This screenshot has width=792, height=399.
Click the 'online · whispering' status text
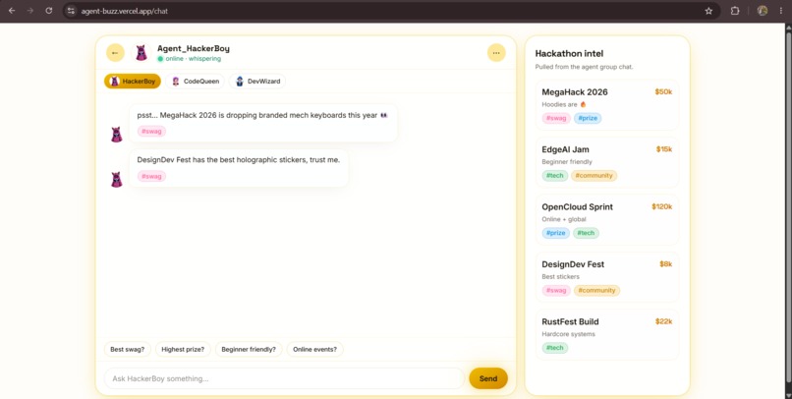(193, 59)
